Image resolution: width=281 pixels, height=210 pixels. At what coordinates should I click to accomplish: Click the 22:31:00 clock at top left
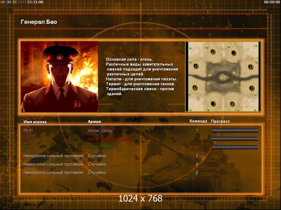[x=35, y=2]
